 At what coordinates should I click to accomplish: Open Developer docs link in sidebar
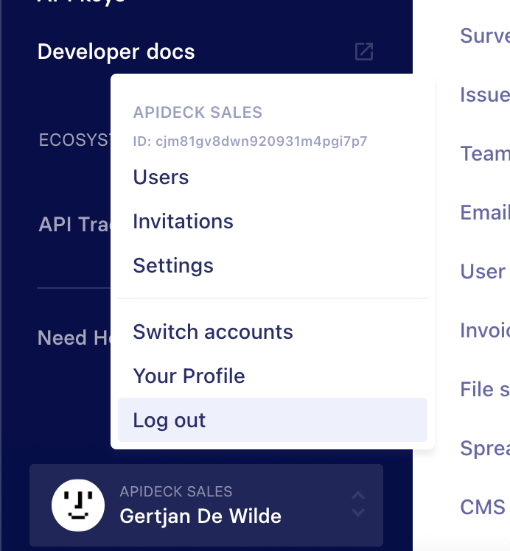pyautogui.click(x=116, y=52)
